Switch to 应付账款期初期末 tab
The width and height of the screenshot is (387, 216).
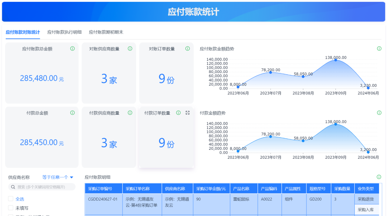click(x=106, y=32)
